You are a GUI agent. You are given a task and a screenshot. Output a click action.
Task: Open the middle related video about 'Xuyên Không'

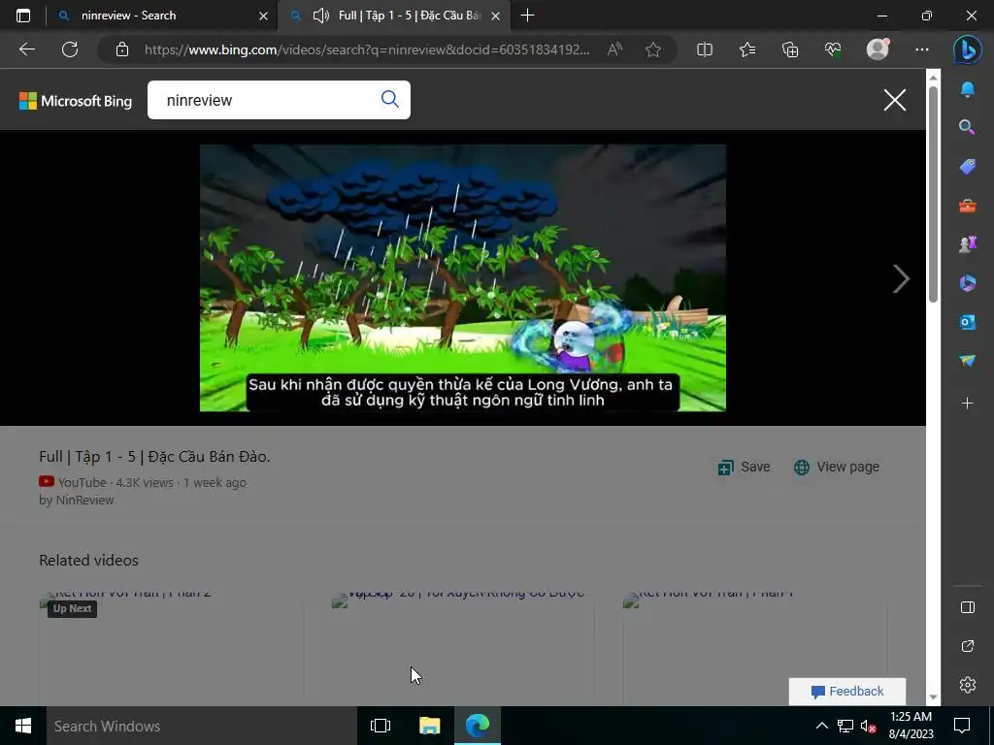click(463, 649)
